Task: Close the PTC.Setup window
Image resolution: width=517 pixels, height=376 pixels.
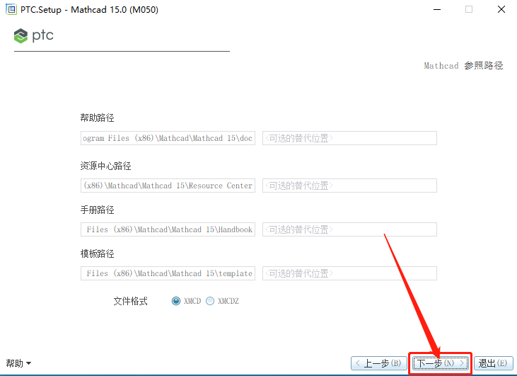Action: point(501,9)
